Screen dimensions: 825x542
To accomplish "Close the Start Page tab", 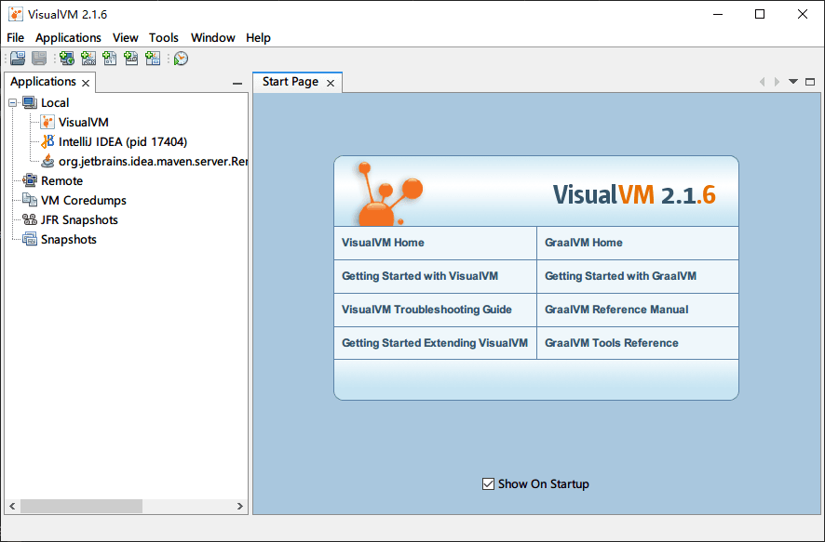I will (331, 83).
